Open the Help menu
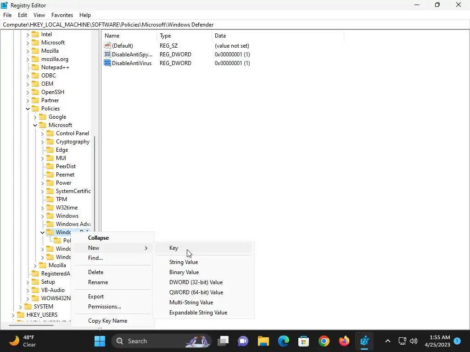 pos(85,15)
